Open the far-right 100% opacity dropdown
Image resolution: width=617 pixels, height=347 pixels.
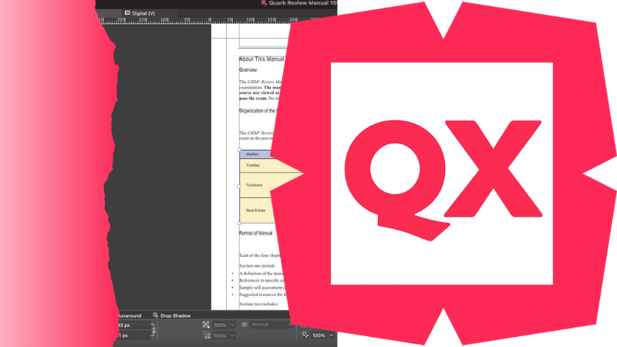point(332,335)
